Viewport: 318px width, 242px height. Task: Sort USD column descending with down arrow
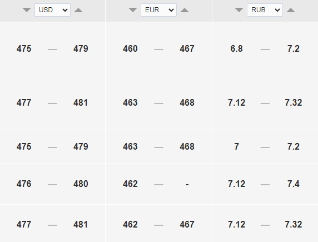click(27, 10)
